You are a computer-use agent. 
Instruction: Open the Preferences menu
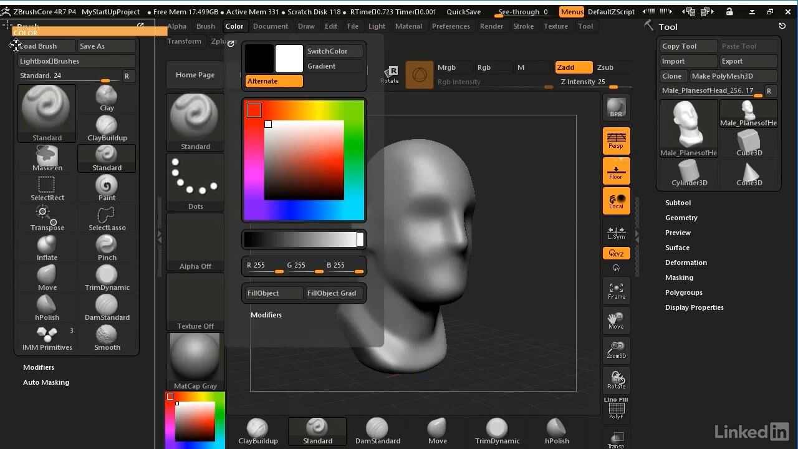[x=451, y=26]
